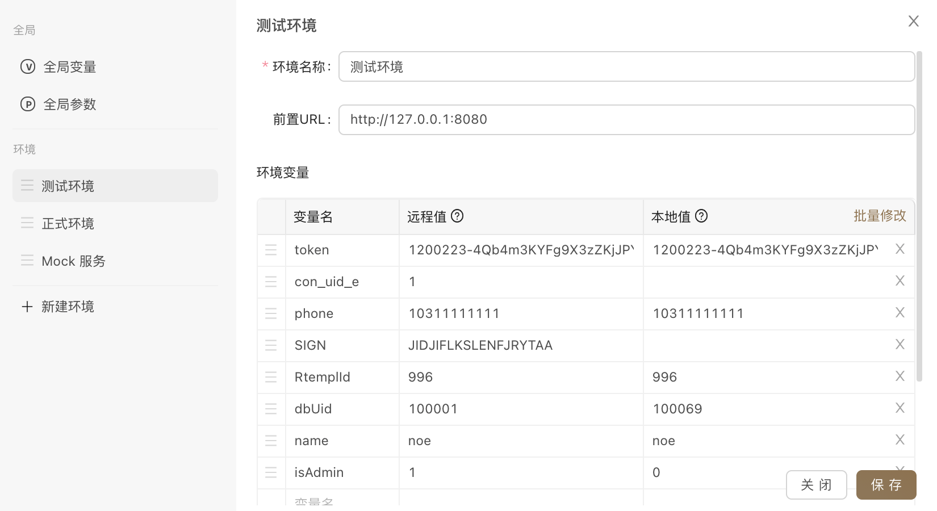Click the remote value 100001 of dbUid
Screen dimensions: 937x511
pos(521,409)
